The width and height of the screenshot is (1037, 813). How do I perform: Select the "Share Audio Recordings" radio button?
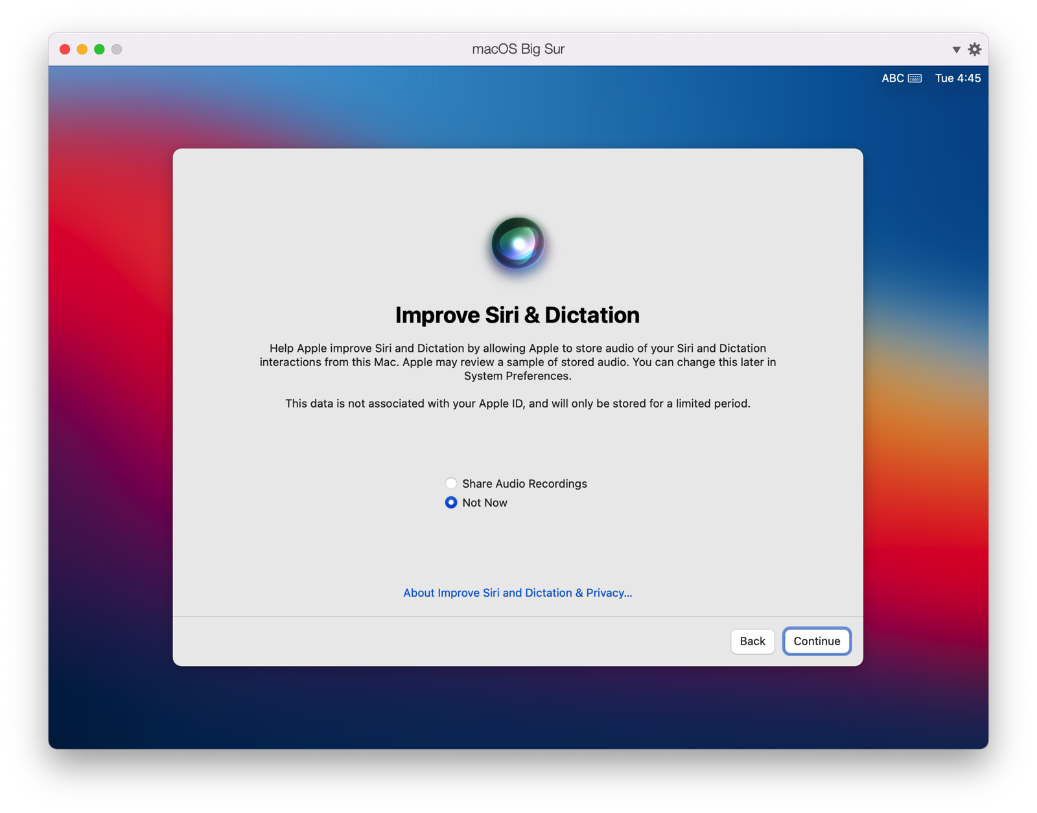point(451,483)
